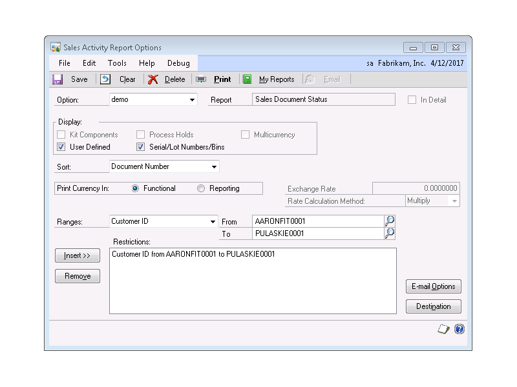Uncheck Serial/Lot Numbers/Bins checkbox
517x387 pixels.
point(141,147)
